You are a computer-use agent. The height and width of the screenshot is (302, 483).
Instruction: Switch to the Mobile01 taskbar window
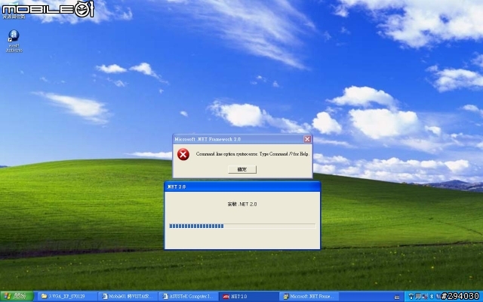coord(128,297)
